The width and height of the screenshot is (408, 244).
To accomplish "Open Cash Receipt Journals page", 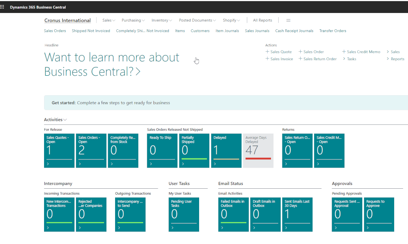I will click(294, 30).
